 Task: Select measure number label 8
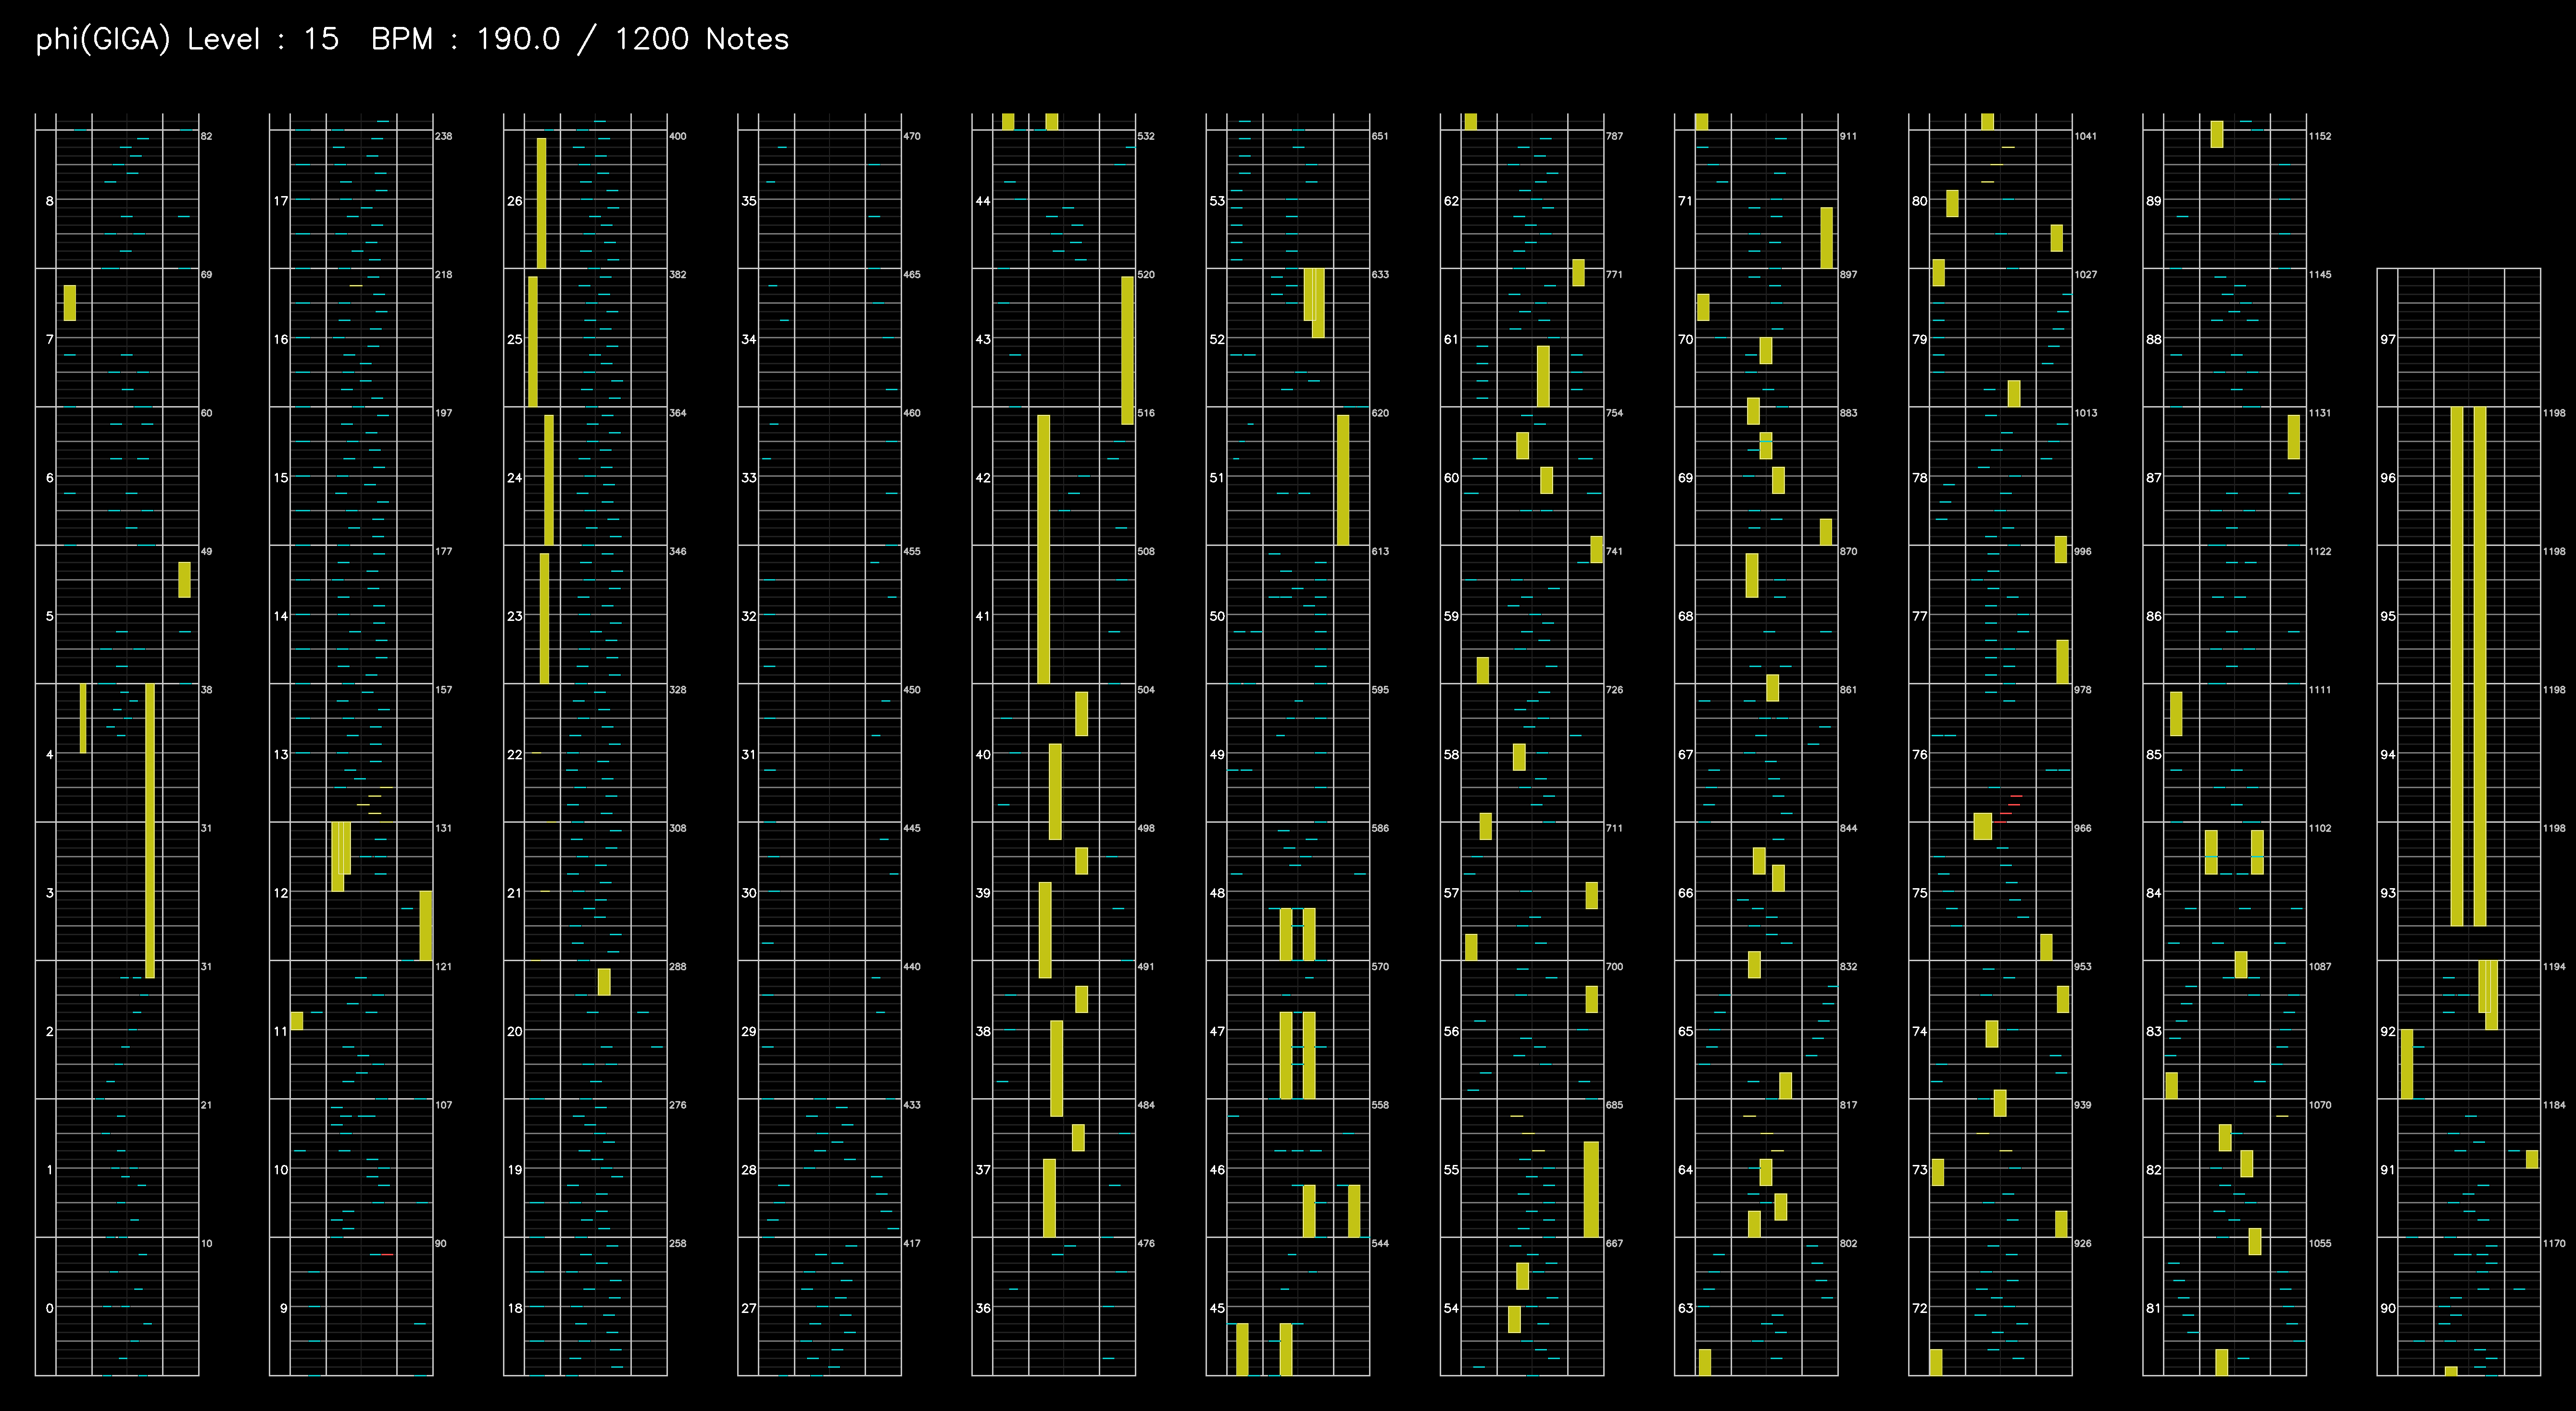[50, 201]
